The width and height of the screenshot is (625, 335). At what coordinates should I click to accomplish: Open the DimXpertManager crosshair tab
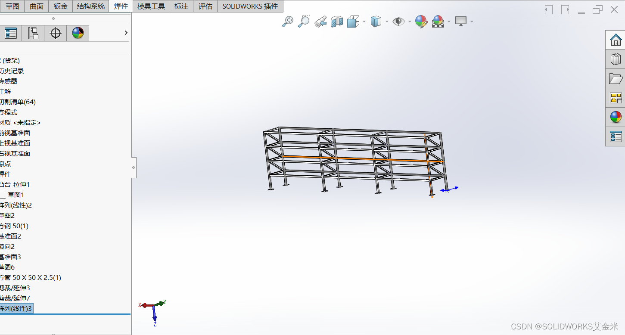click(56, 33)
